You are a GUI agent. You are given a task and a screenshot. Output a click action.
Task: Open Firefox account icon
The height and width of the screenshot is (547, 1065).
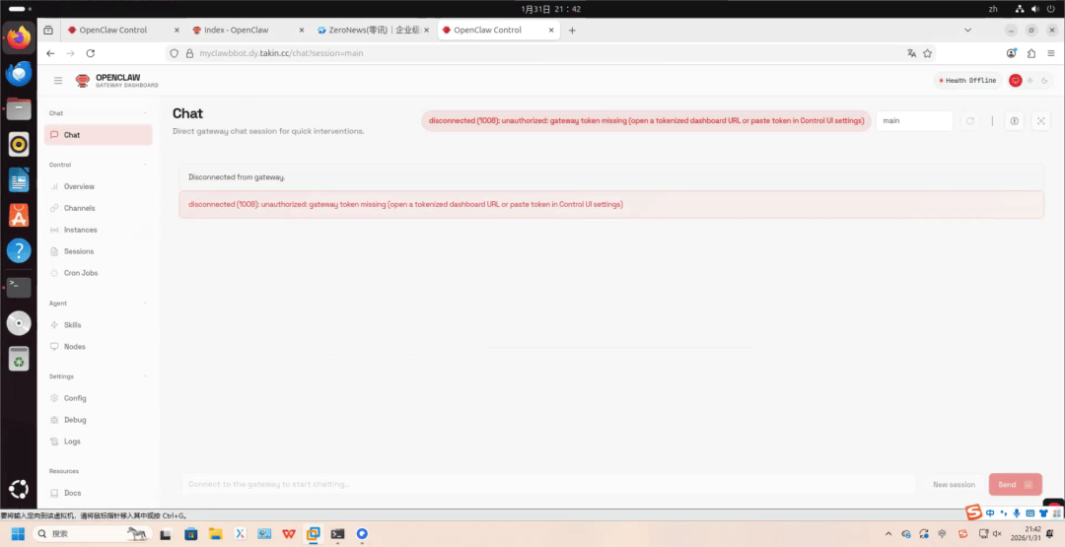pos(1012,53)
